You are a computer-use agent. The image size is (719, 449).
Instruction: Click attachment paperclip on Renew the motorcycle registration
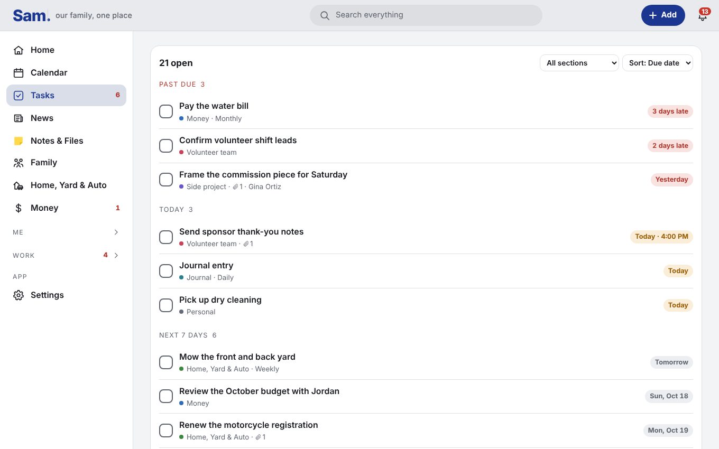pyautogui.click(x=259, y=437)
